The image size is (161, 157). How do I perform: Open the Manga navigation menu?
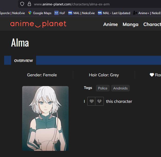tap(131, 24)
